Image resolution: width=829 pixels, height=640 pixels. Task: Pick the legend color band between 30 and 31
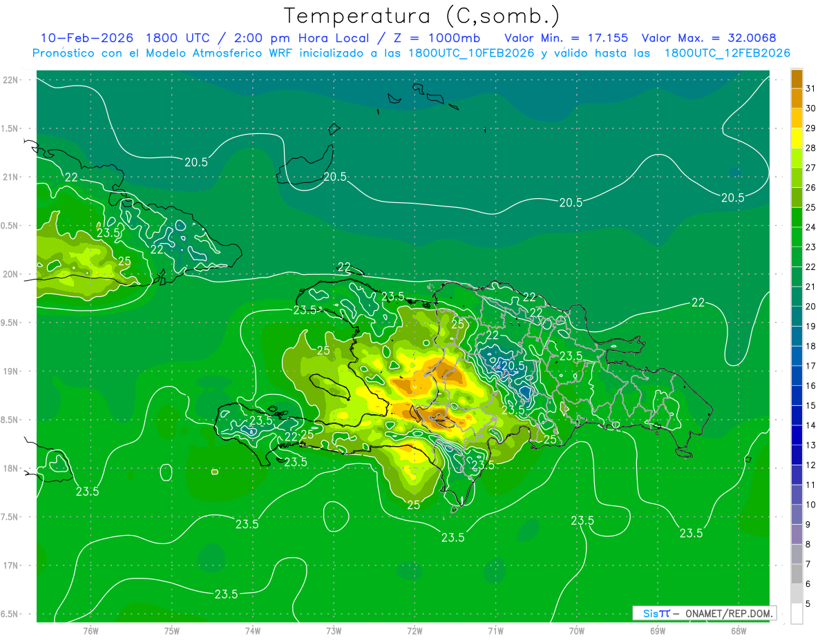(797, 99)
